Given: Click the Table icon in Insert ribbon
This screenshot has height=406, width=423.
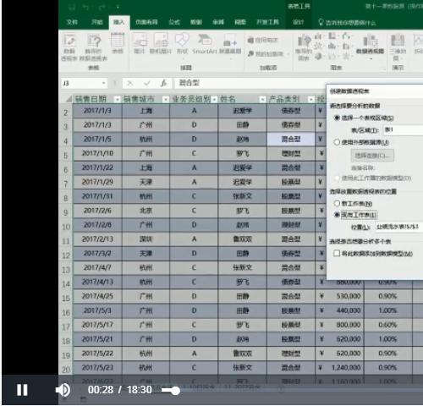Looking at the screenshot, I should coord(118,44).
